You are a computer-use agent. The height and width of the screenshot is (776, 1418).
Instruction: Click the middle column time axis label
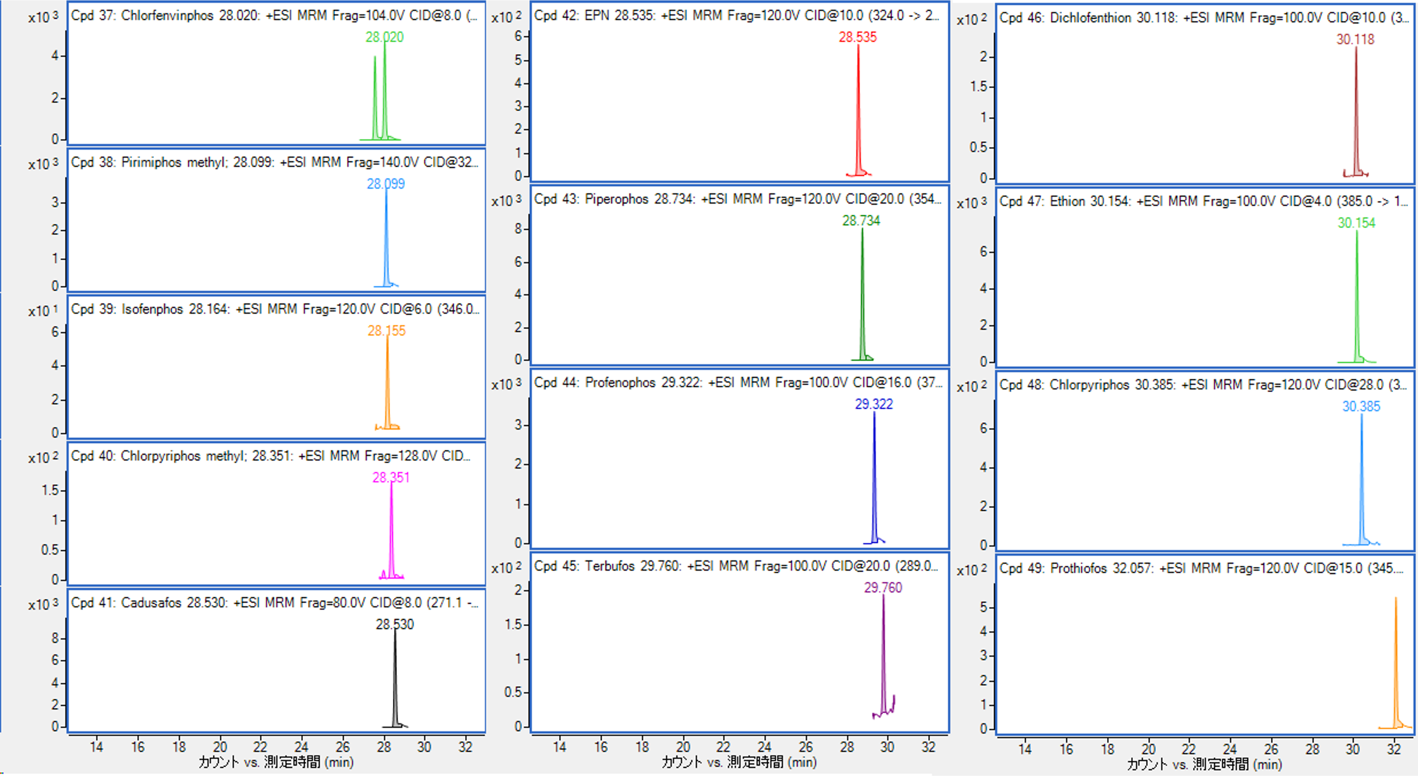coord(739,762)
